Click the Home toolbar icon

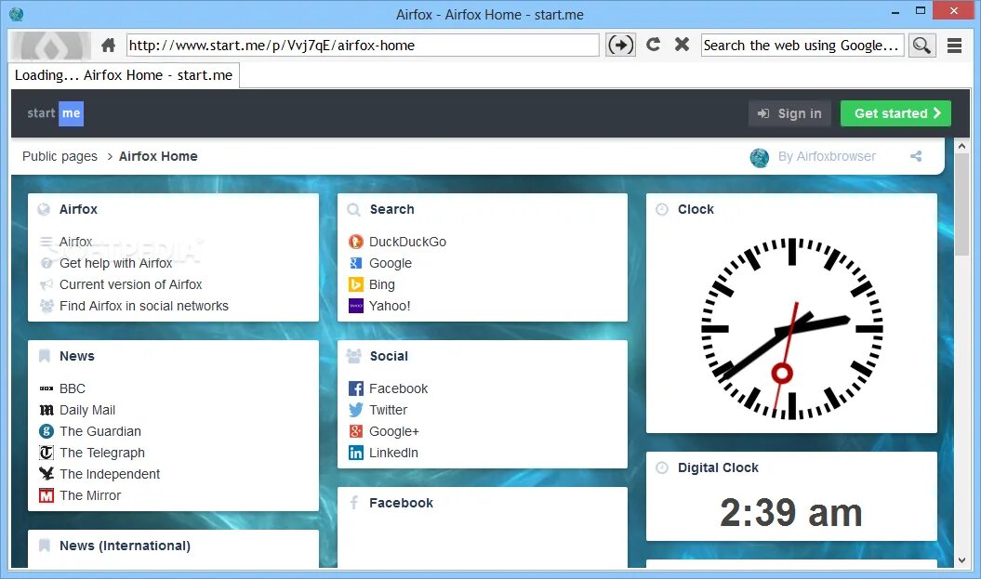click(108, 45)
